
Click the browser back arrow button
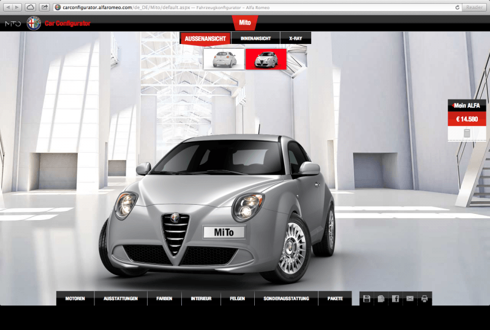click(8, 7)
